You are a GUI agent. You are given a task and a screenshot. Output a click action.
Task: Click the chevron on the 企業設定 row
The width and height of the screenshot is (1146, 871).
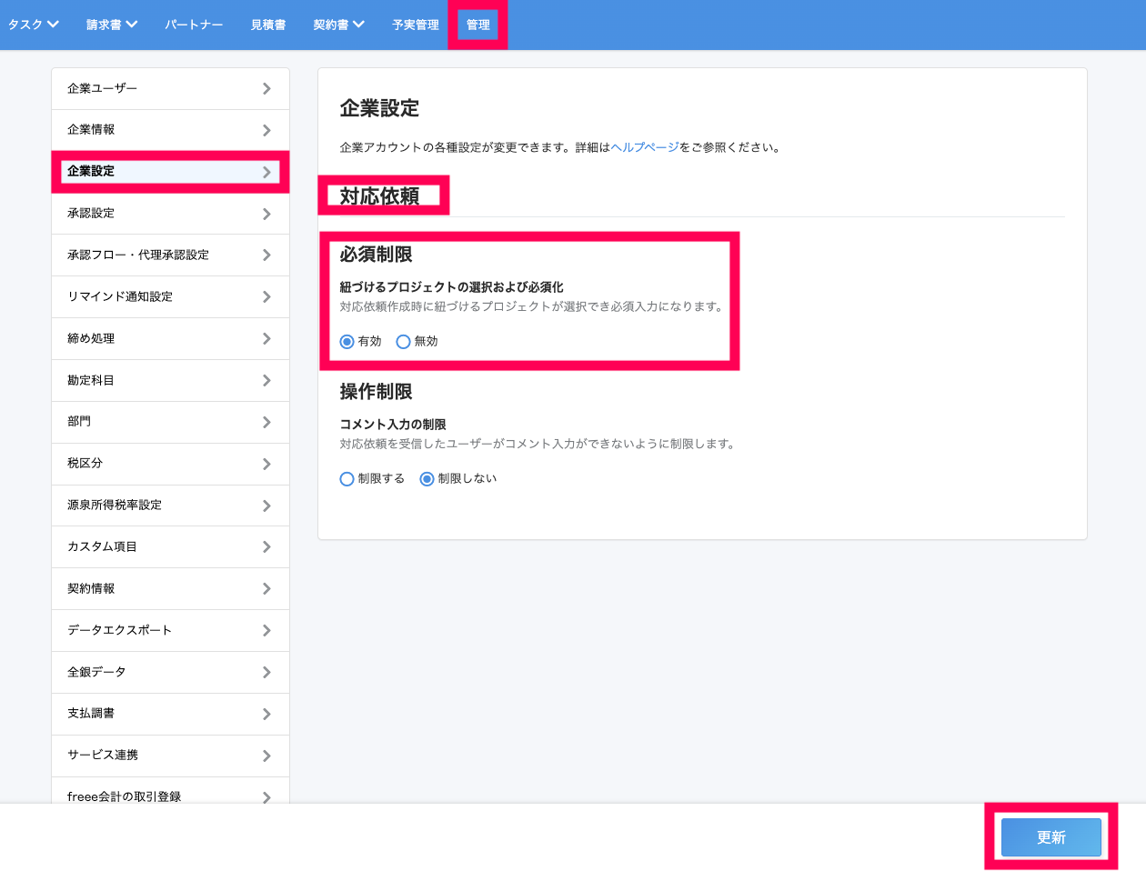pos(266,172)
